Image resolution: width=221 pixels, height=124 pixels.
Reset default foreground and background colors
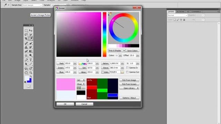click(x=25, y=82)
